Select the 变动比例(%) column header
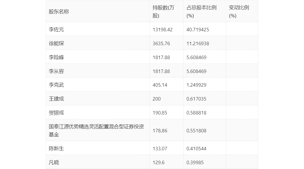 tap(239, 11)
